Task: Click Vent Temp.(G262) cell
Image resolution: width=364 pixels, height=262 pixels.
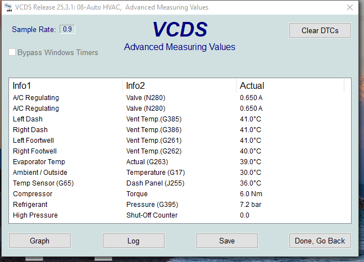Action: [x=154, y=151]
